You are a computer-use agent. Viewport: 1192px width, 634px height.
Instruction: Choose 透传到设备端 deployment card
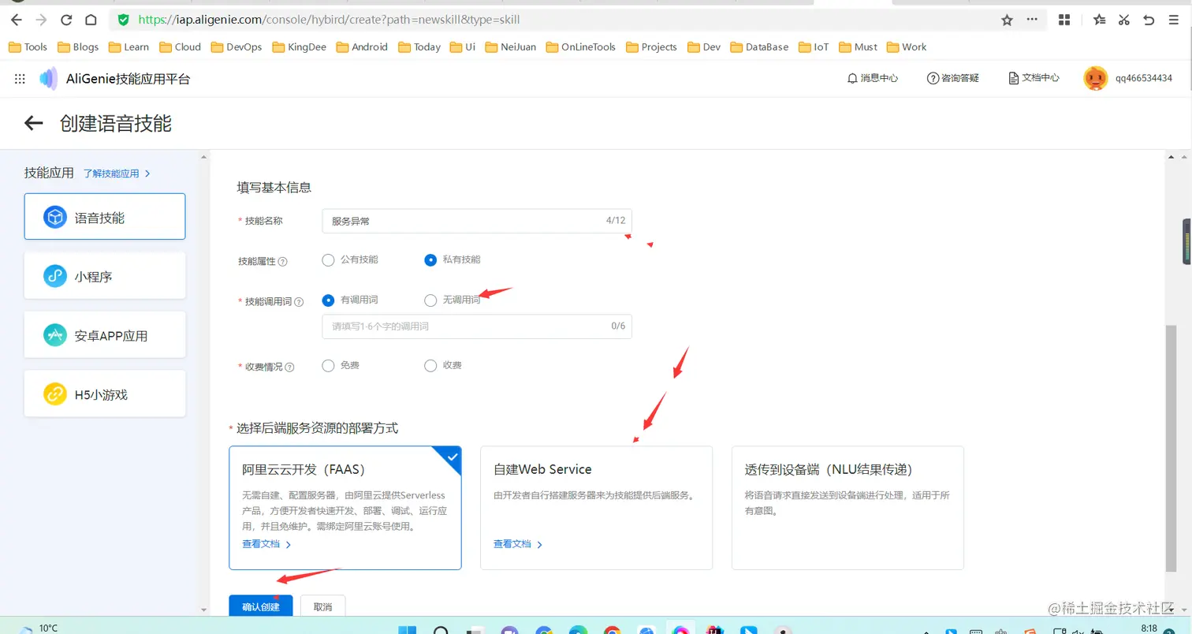tap(847, 508)
